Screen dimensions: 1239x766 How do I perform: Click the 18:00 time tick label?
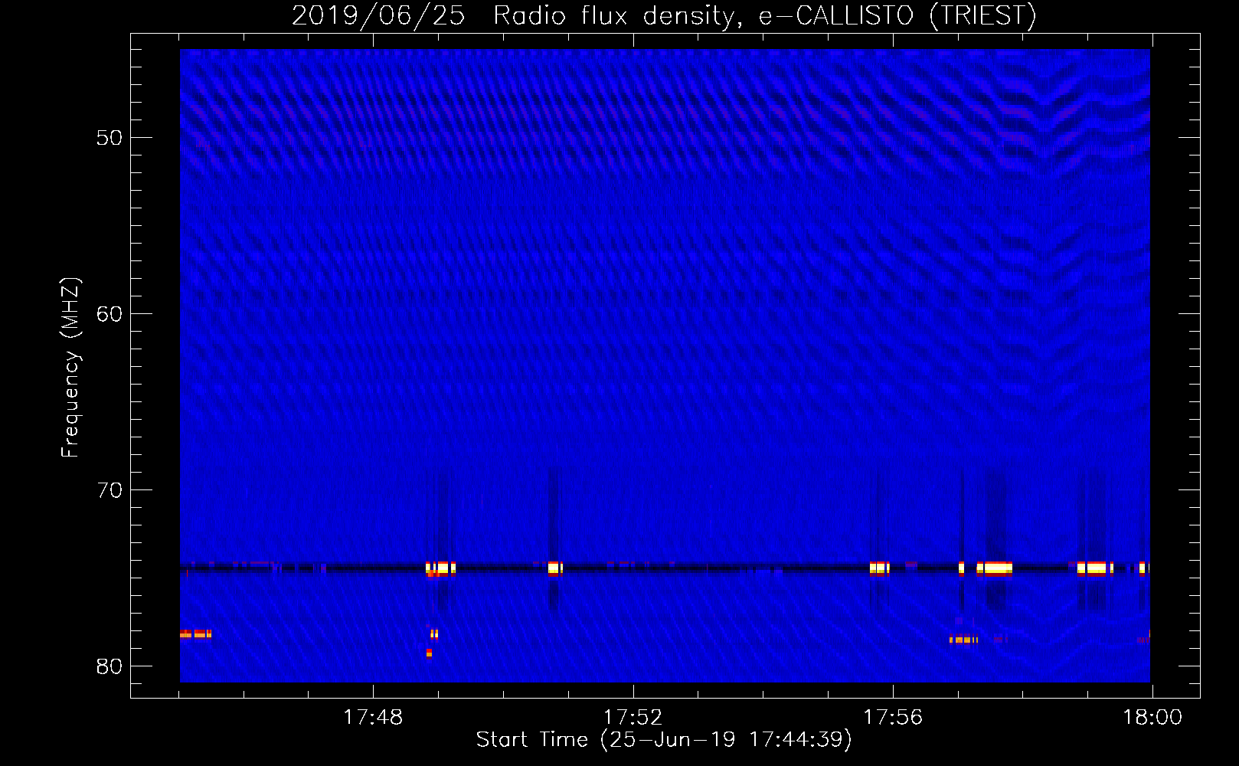pos(1152,718)
